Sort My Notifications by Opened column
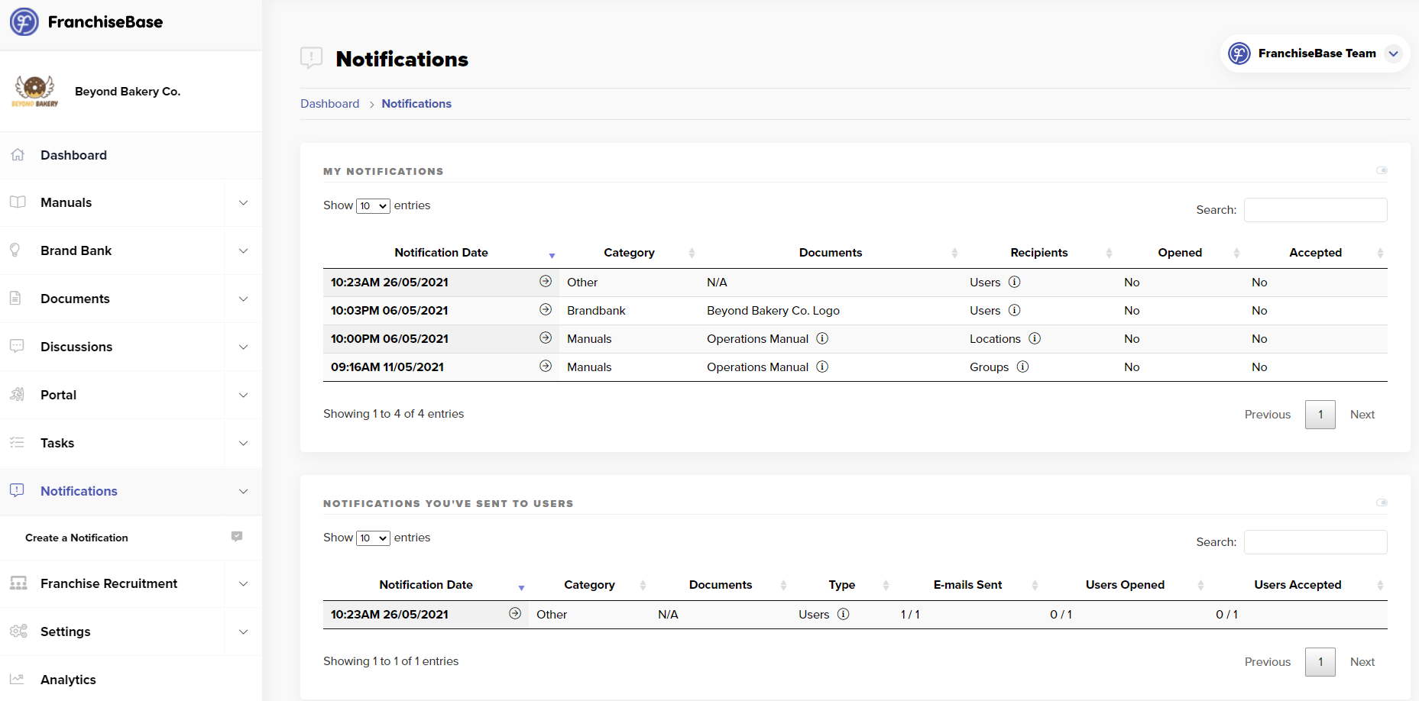The height and width of the screenshot is (701, 1419). [1180, 253]
